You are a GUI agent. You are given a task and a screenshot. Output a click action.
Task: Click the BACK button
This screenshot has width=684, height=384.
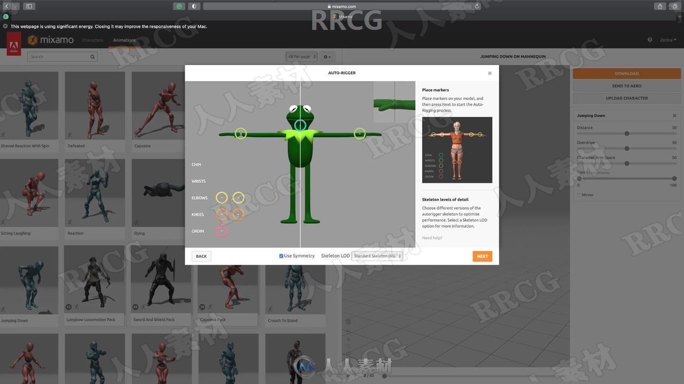point(201,256)
